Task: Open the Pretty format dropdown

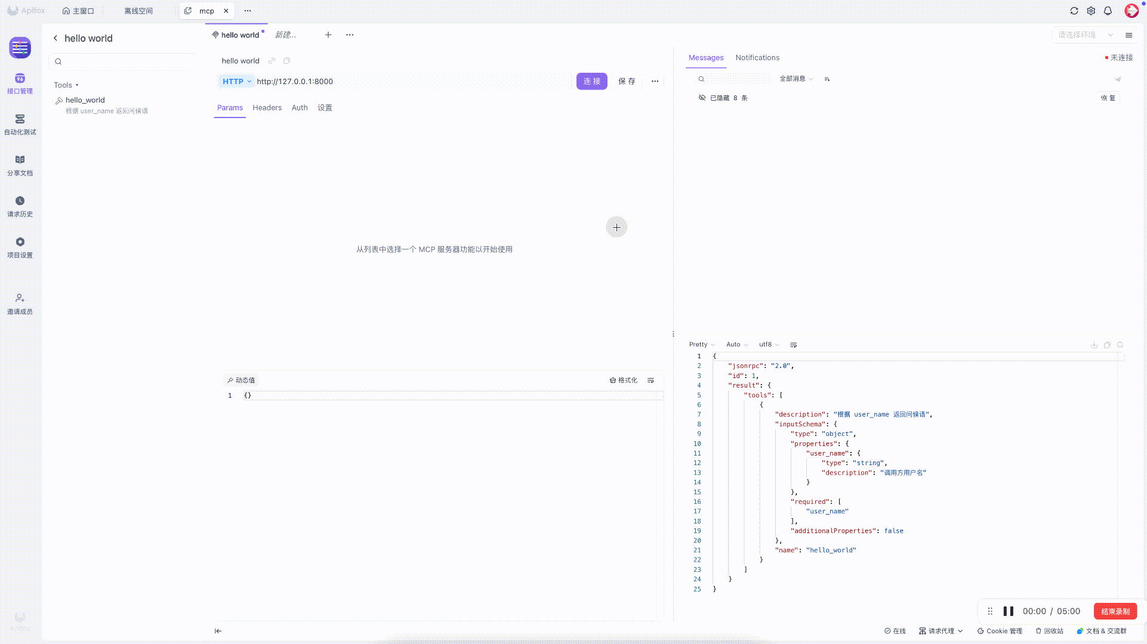Action: pyautogui.click(x=702, y=345)
